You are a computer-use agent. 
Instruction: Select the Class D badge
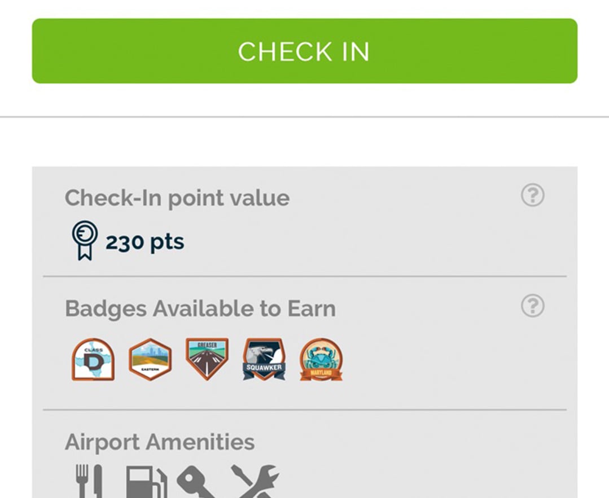coord(93,359)
